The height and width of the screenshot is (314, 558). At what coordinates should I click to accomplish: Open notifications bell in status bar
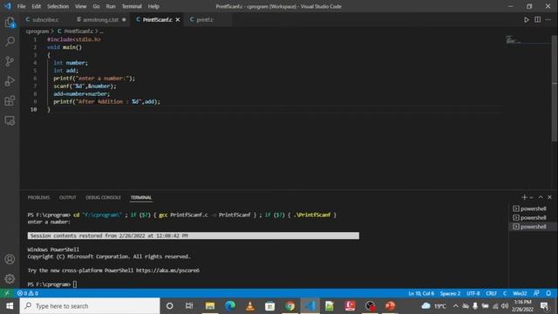(548, 293)
